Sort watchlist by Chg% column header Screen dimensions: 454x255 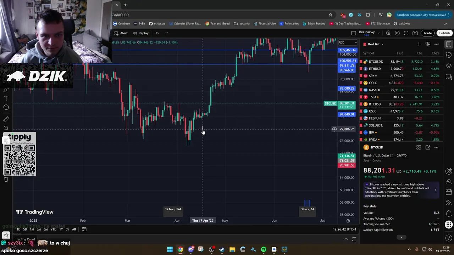(x=435, y=53)
